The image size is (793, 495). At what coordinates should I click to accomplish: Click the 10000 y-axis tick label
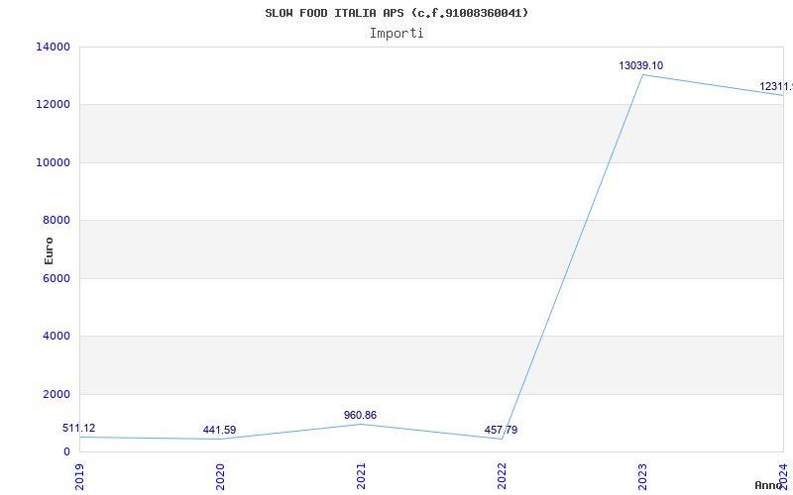[54, 162]
